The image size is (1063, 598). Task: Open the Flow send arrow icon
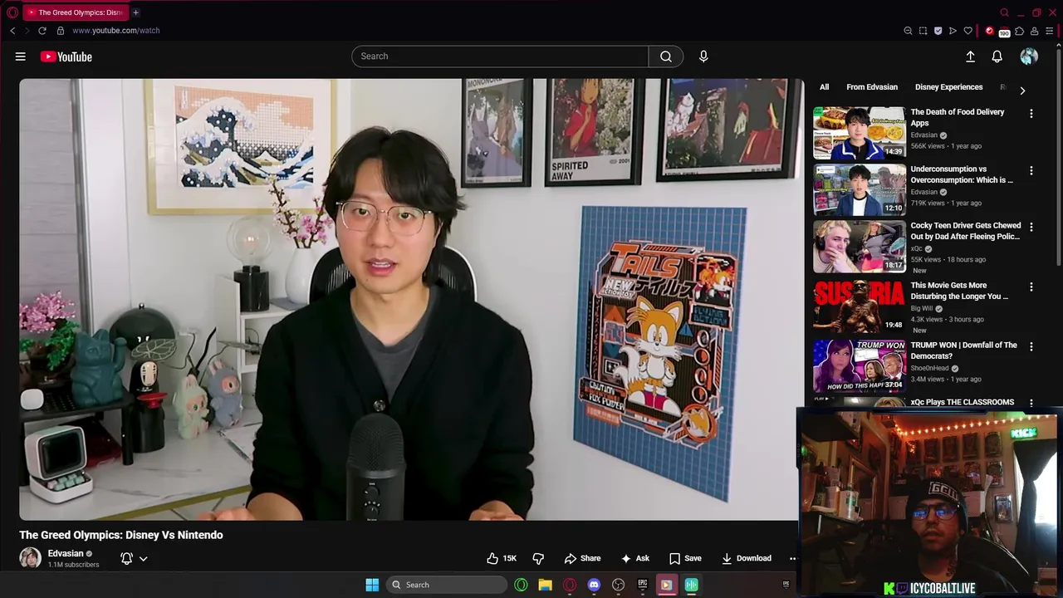(953, 31)
